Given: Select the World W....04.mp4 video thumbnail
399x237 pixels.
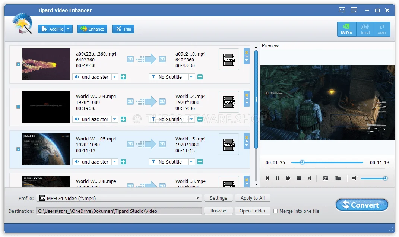Looking at the screenshot, I should click(x=46, y=107).
